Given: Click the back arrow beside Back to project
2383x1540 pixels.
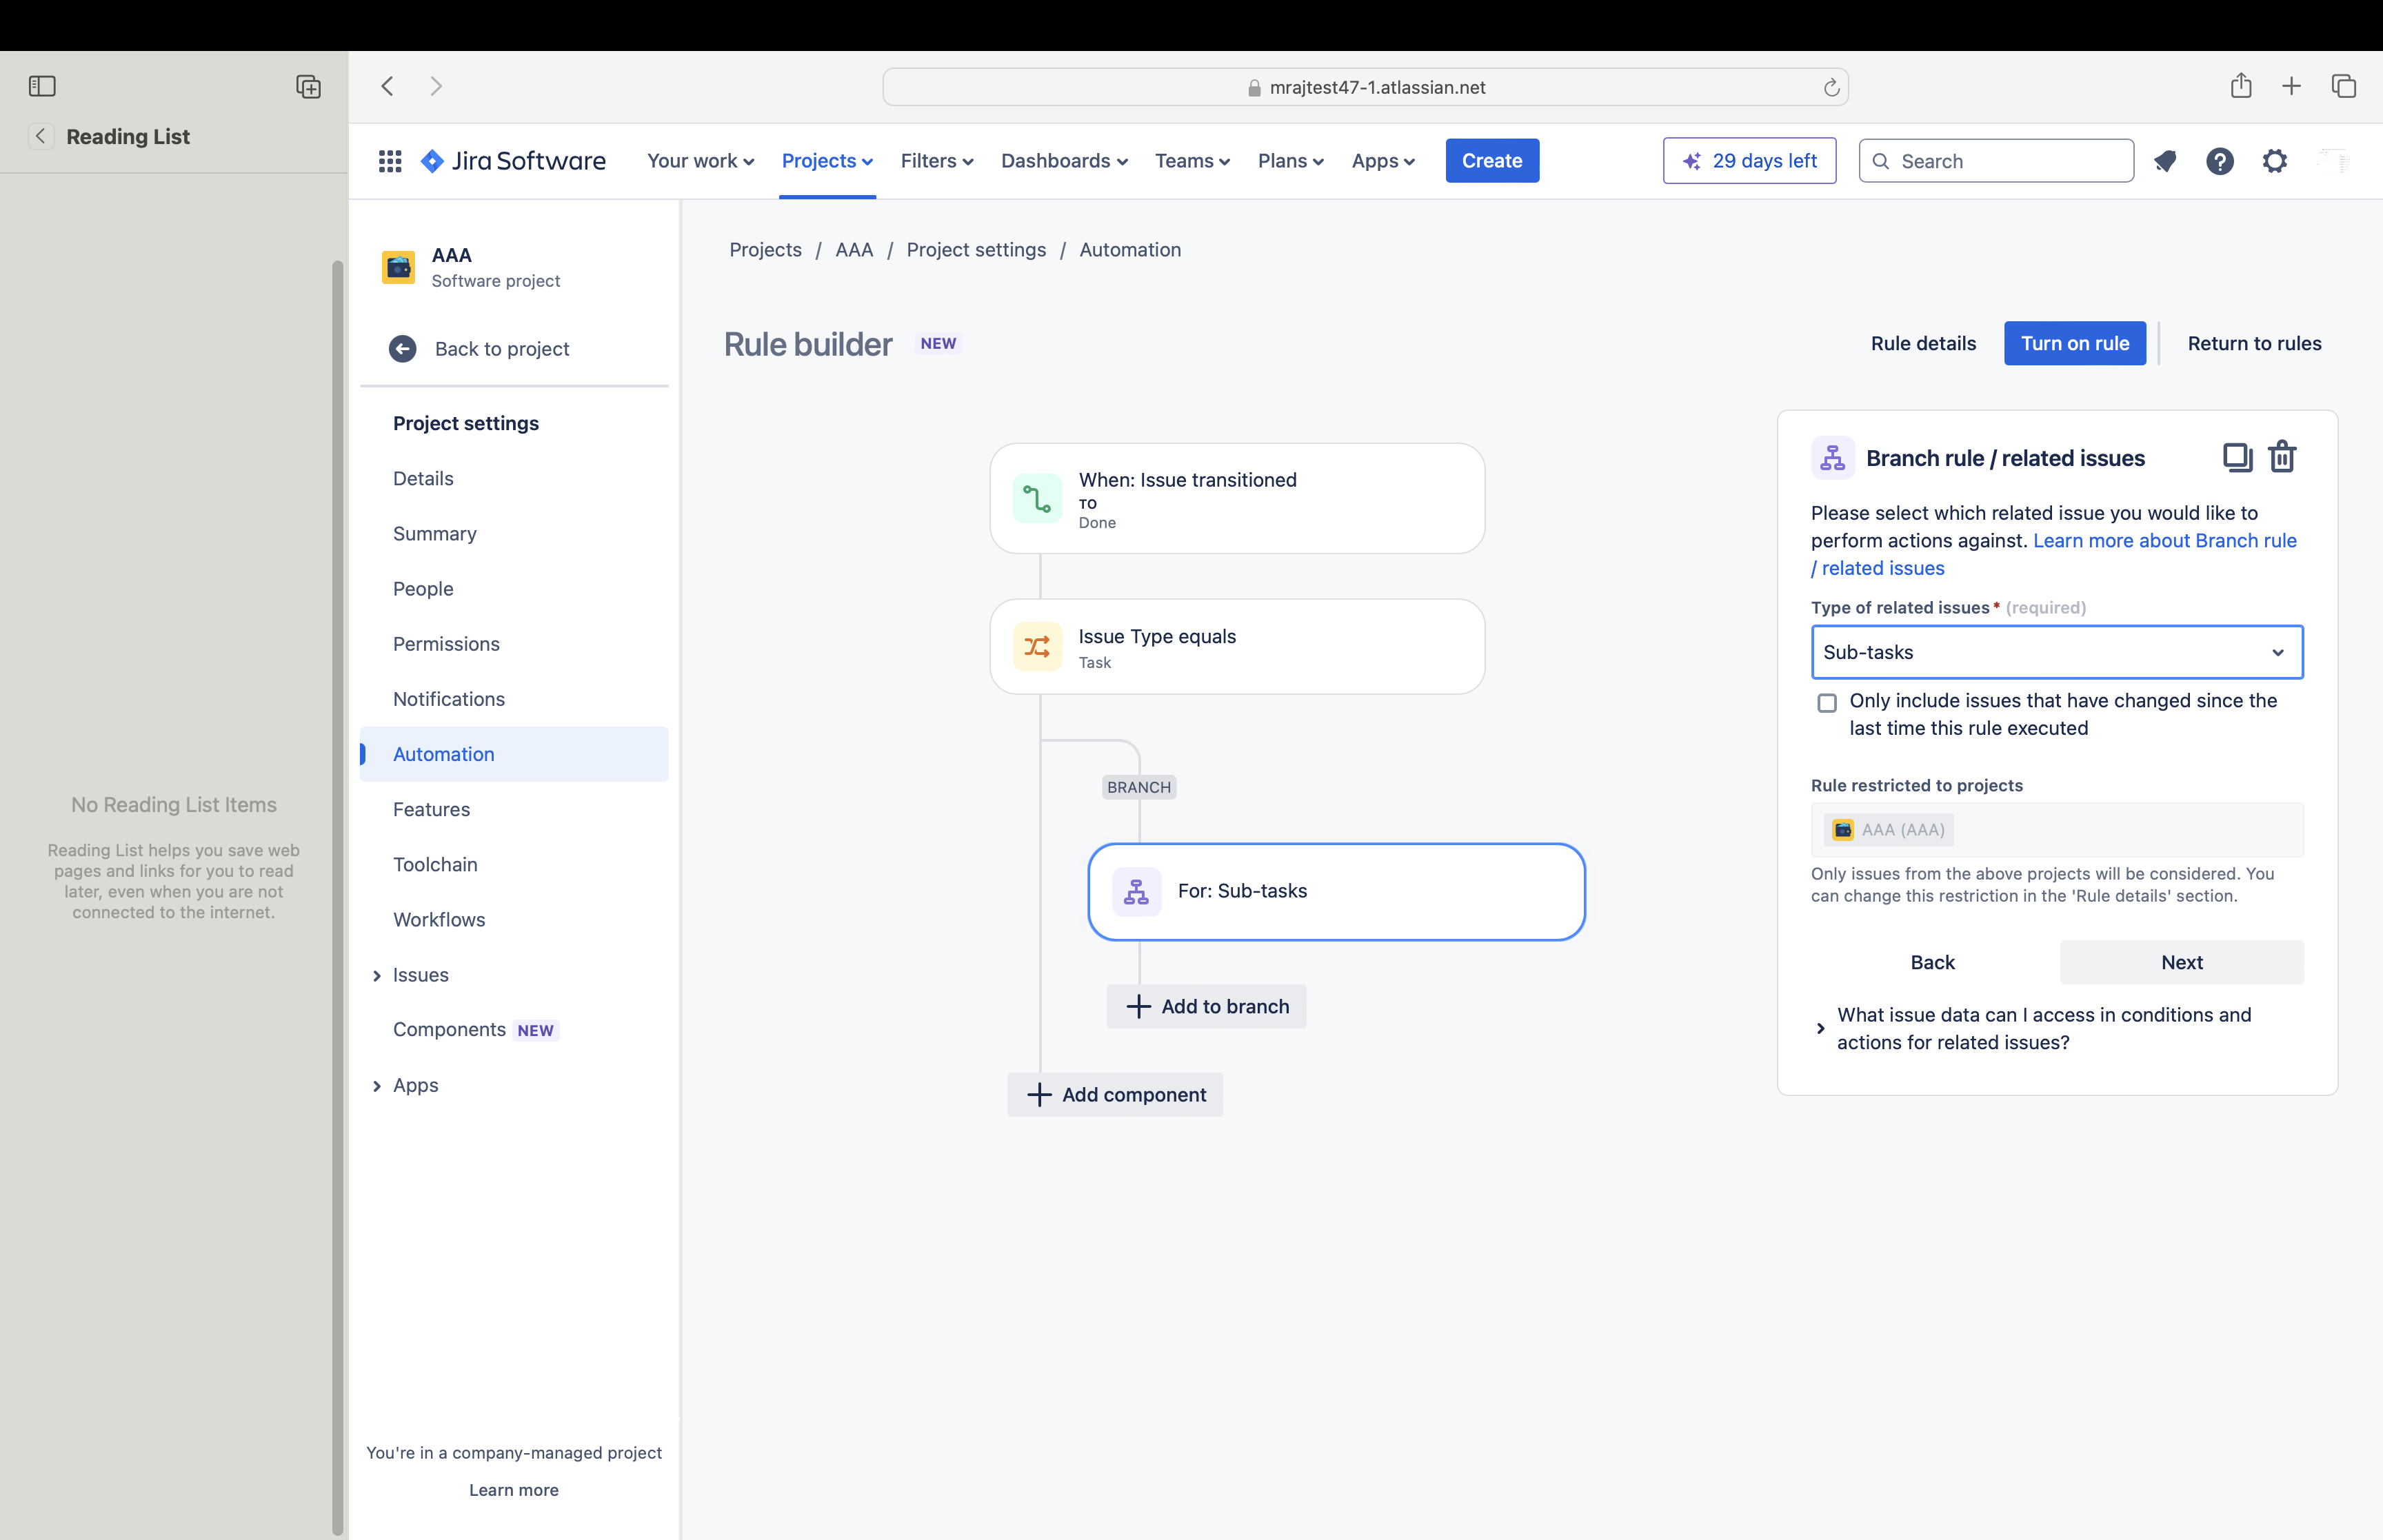Looking at the screenshot, I should click(402, 348).
